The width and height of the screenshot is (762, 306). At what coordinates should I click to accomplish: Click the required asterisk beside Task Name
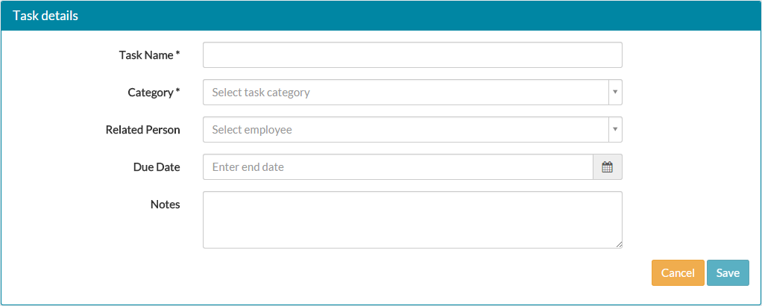pyautogui.click(x=178, y=54)
